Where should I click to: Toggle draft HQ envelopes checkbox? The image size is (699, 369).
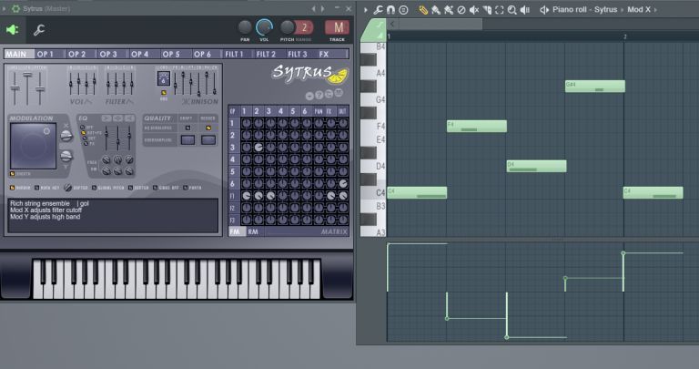187,128
